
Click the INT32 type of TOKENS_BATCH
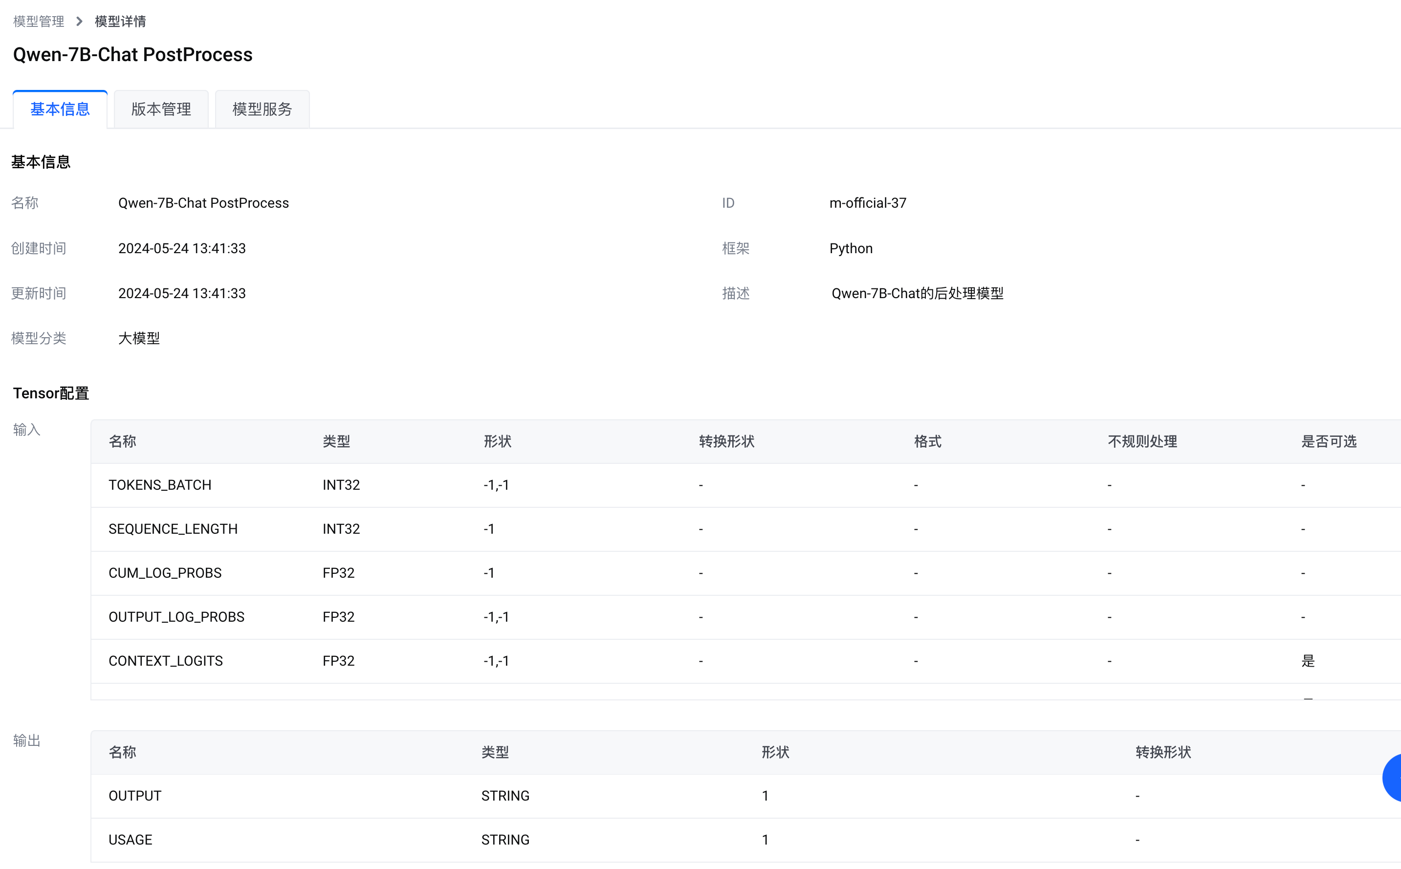click(341, 485)
